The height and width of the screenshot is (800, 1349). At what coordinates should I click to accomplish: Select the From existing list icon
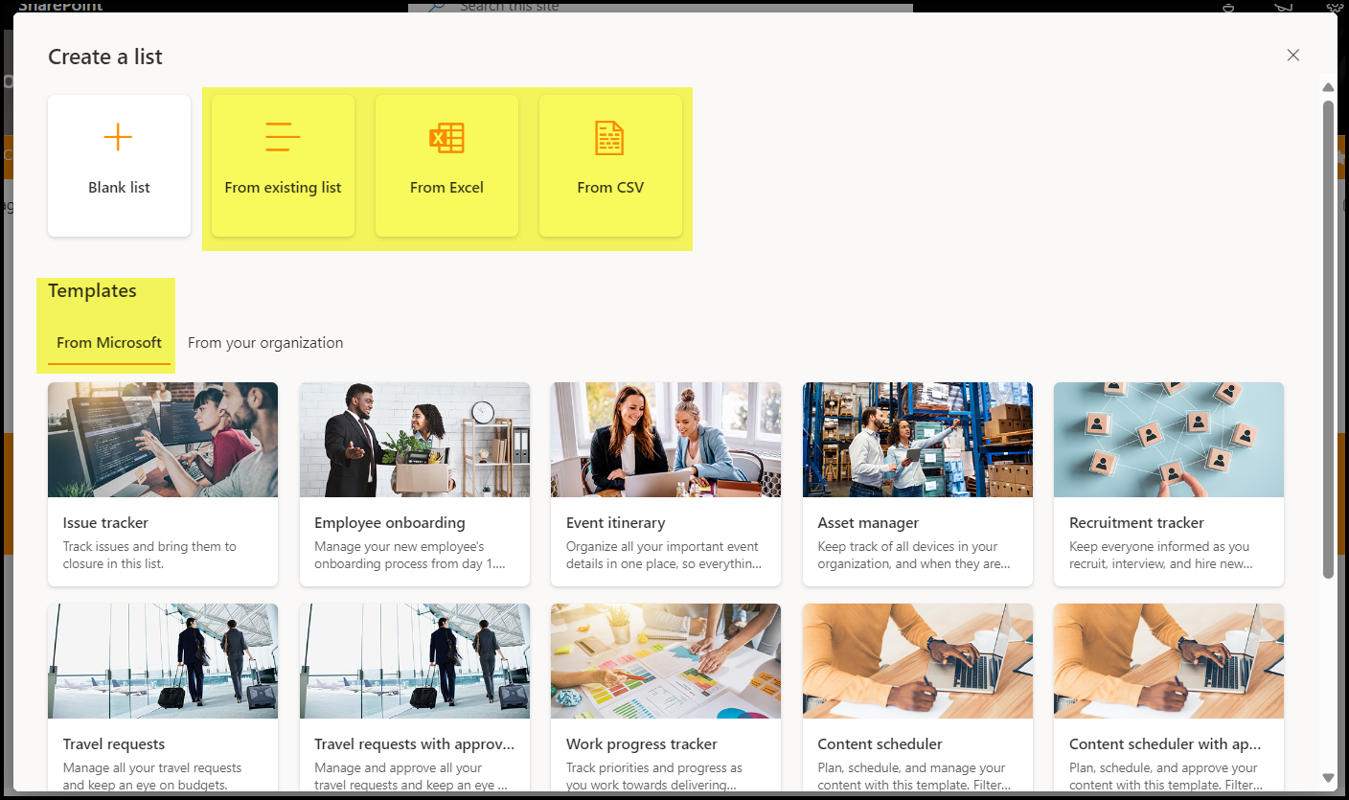[283, 138]
